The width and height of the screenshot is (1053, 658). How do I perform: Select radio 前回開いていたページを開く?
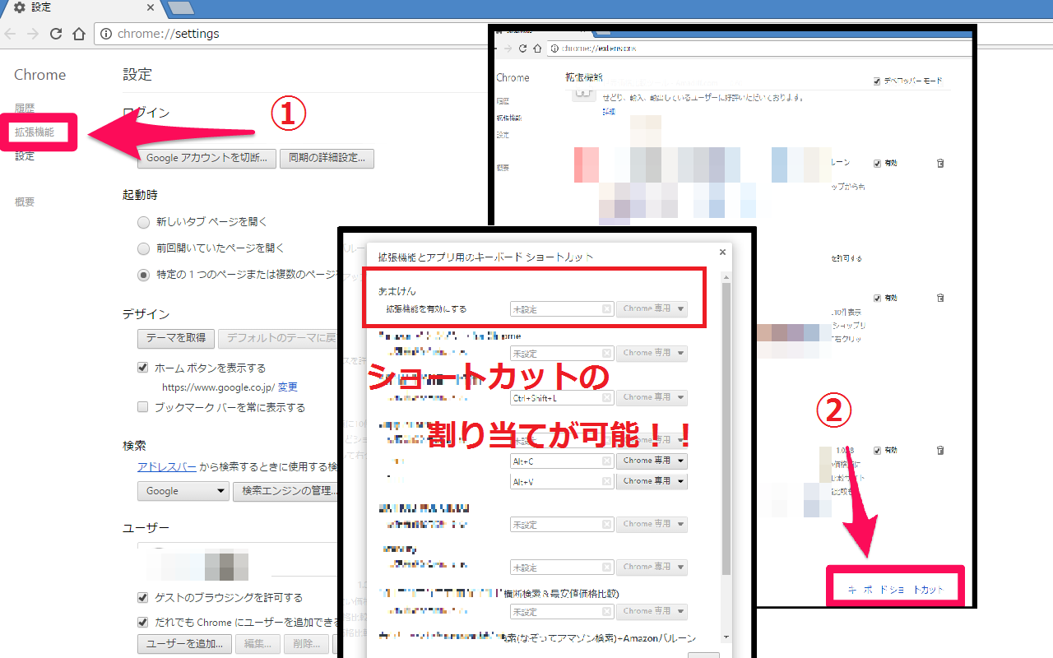(143, 248)
